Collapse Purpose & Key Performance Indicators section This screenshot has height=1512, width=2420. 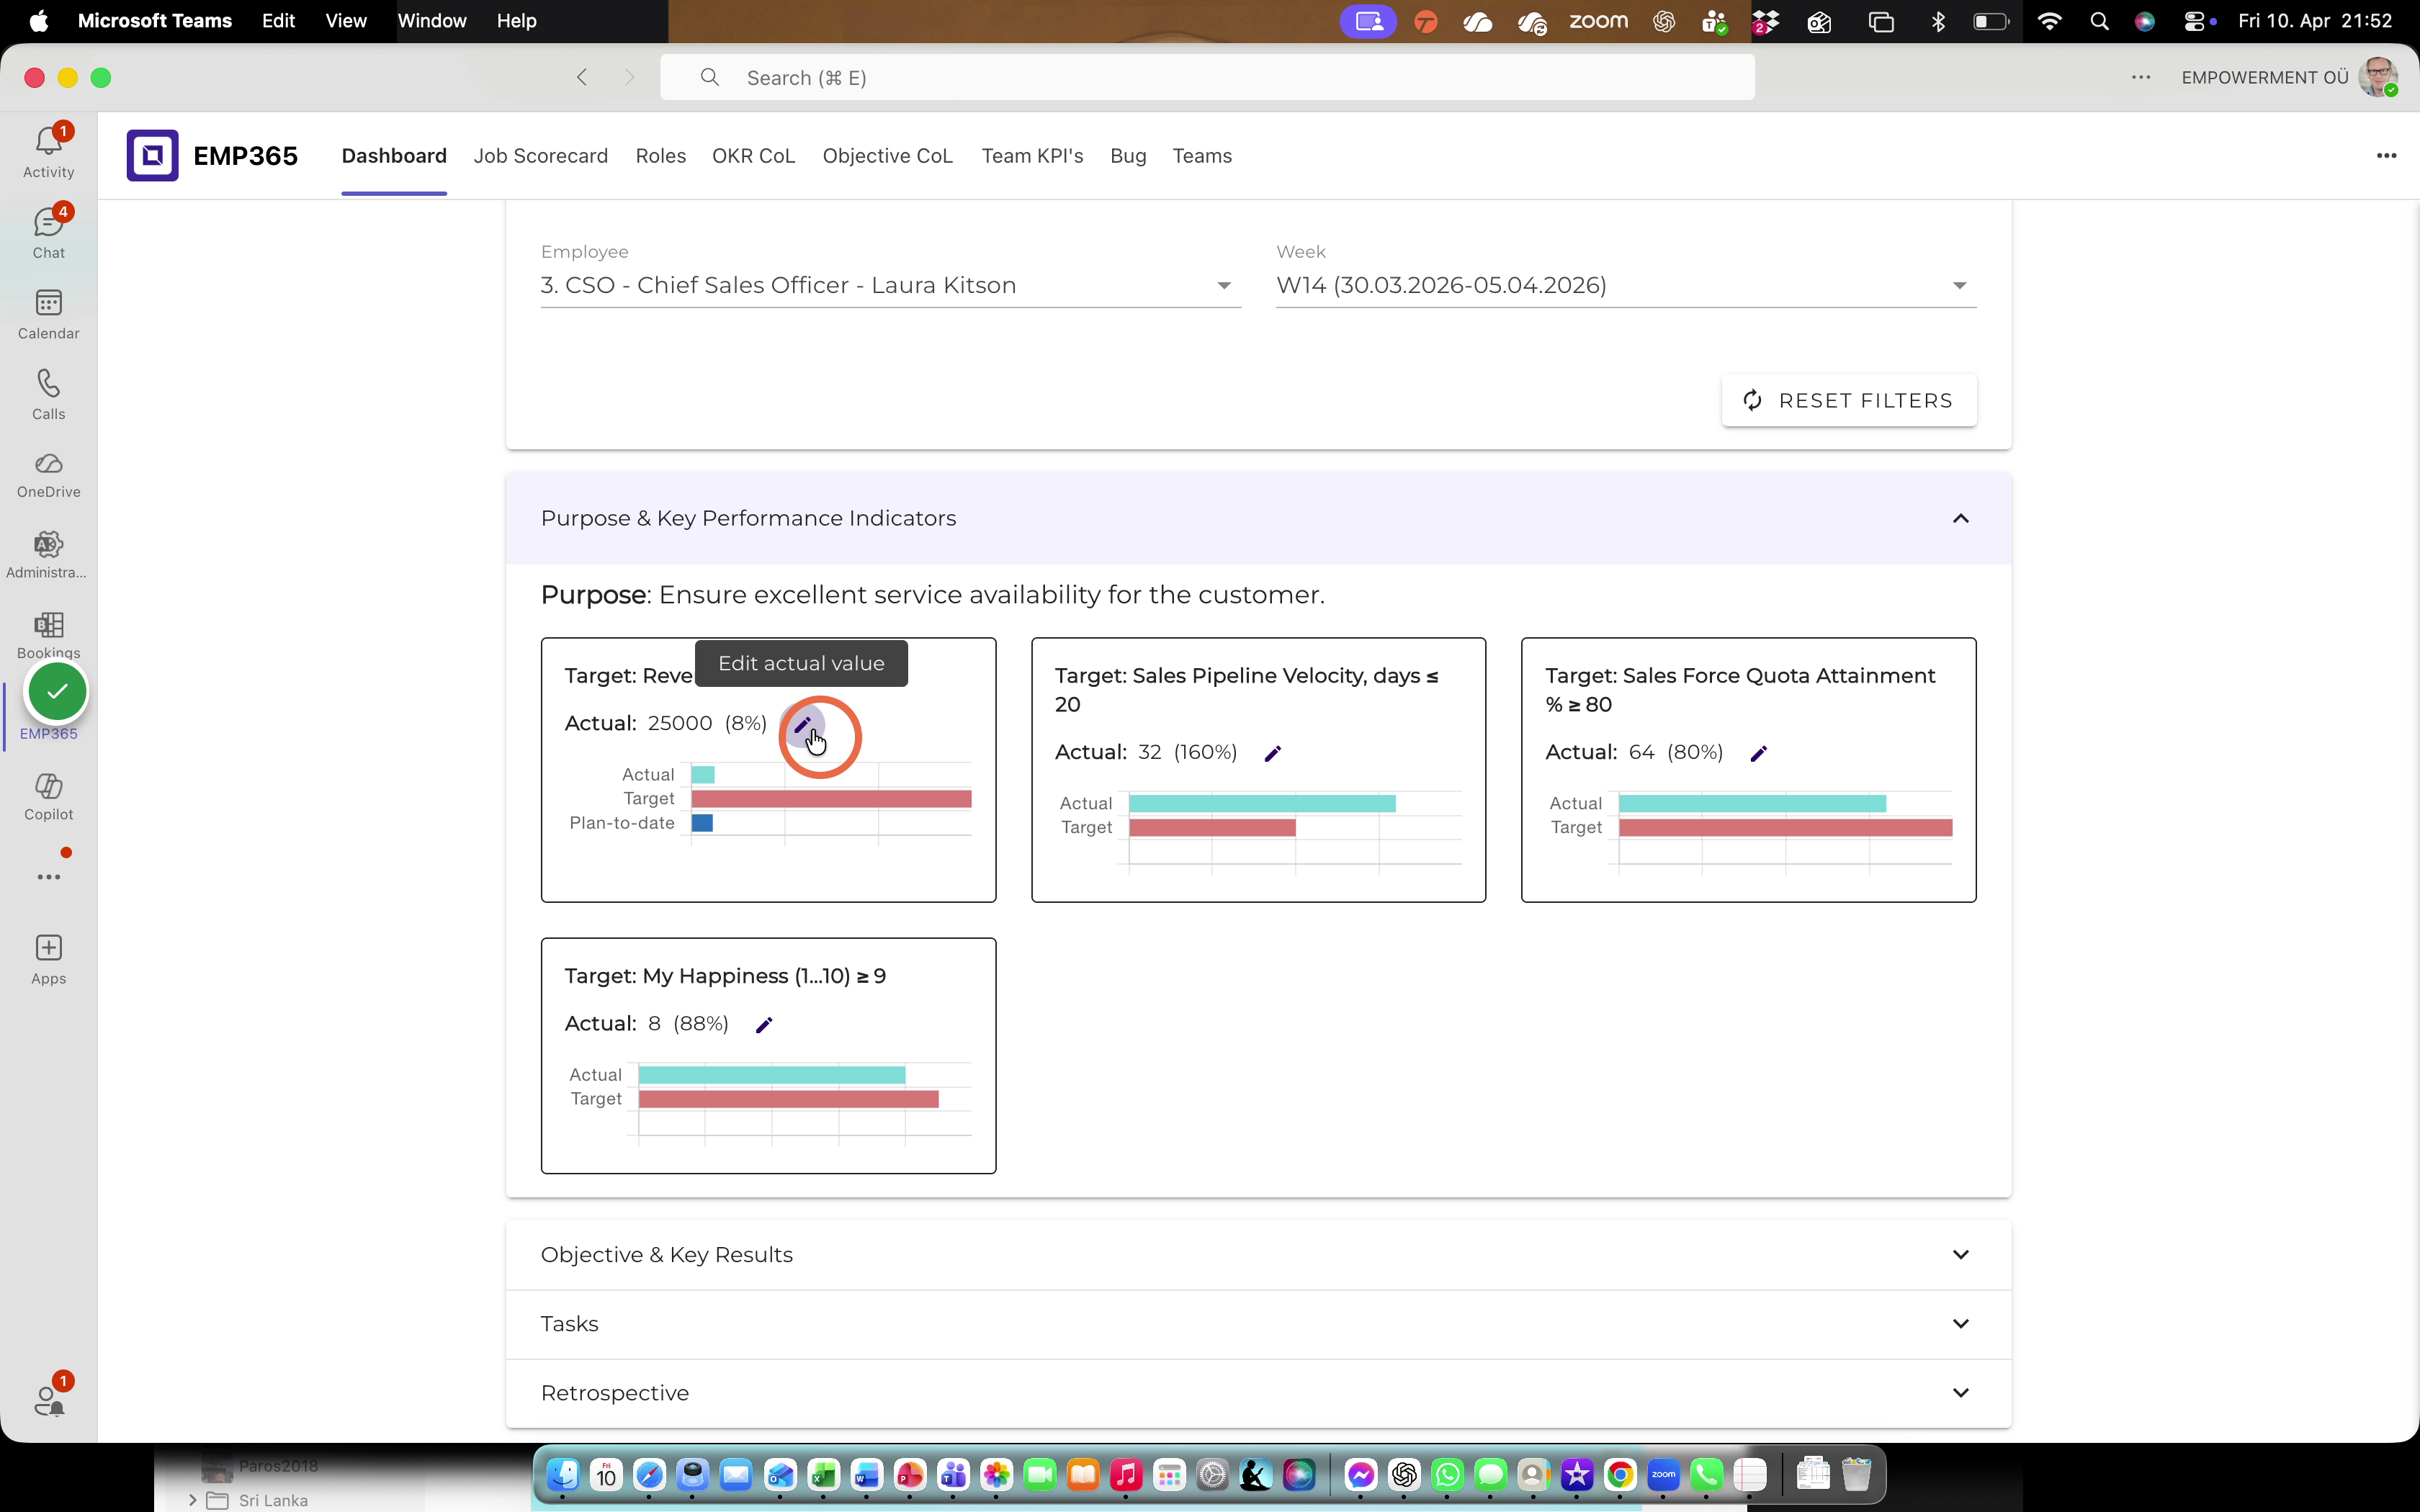[x=1960, y=518]
